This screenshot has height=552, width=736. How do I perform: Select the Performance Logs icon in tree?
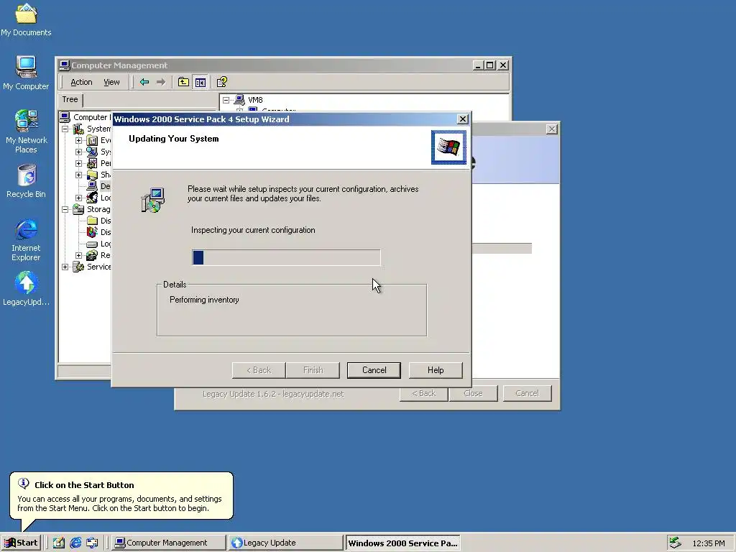pos(93,163)
